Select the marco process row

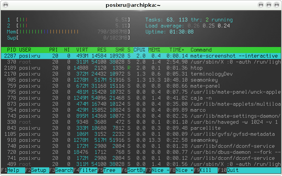pos(141,110)
